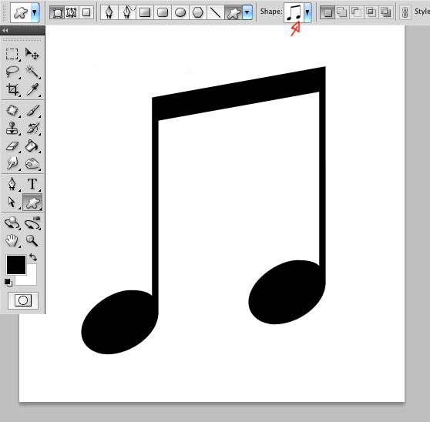This screenshot has width=430, height=422.
Task: Toggle Quick Mask mode
Action: tap(23, 300)
